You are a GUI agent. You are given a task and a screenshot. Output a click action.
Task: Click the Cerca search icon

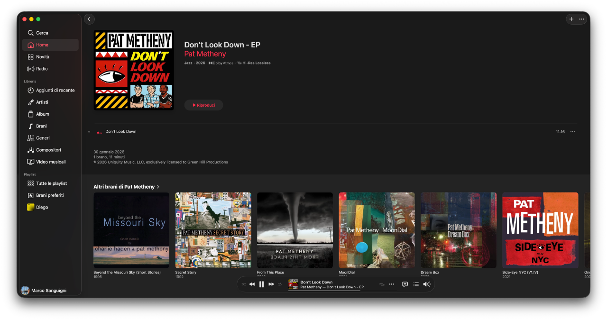tap(30, 33)
